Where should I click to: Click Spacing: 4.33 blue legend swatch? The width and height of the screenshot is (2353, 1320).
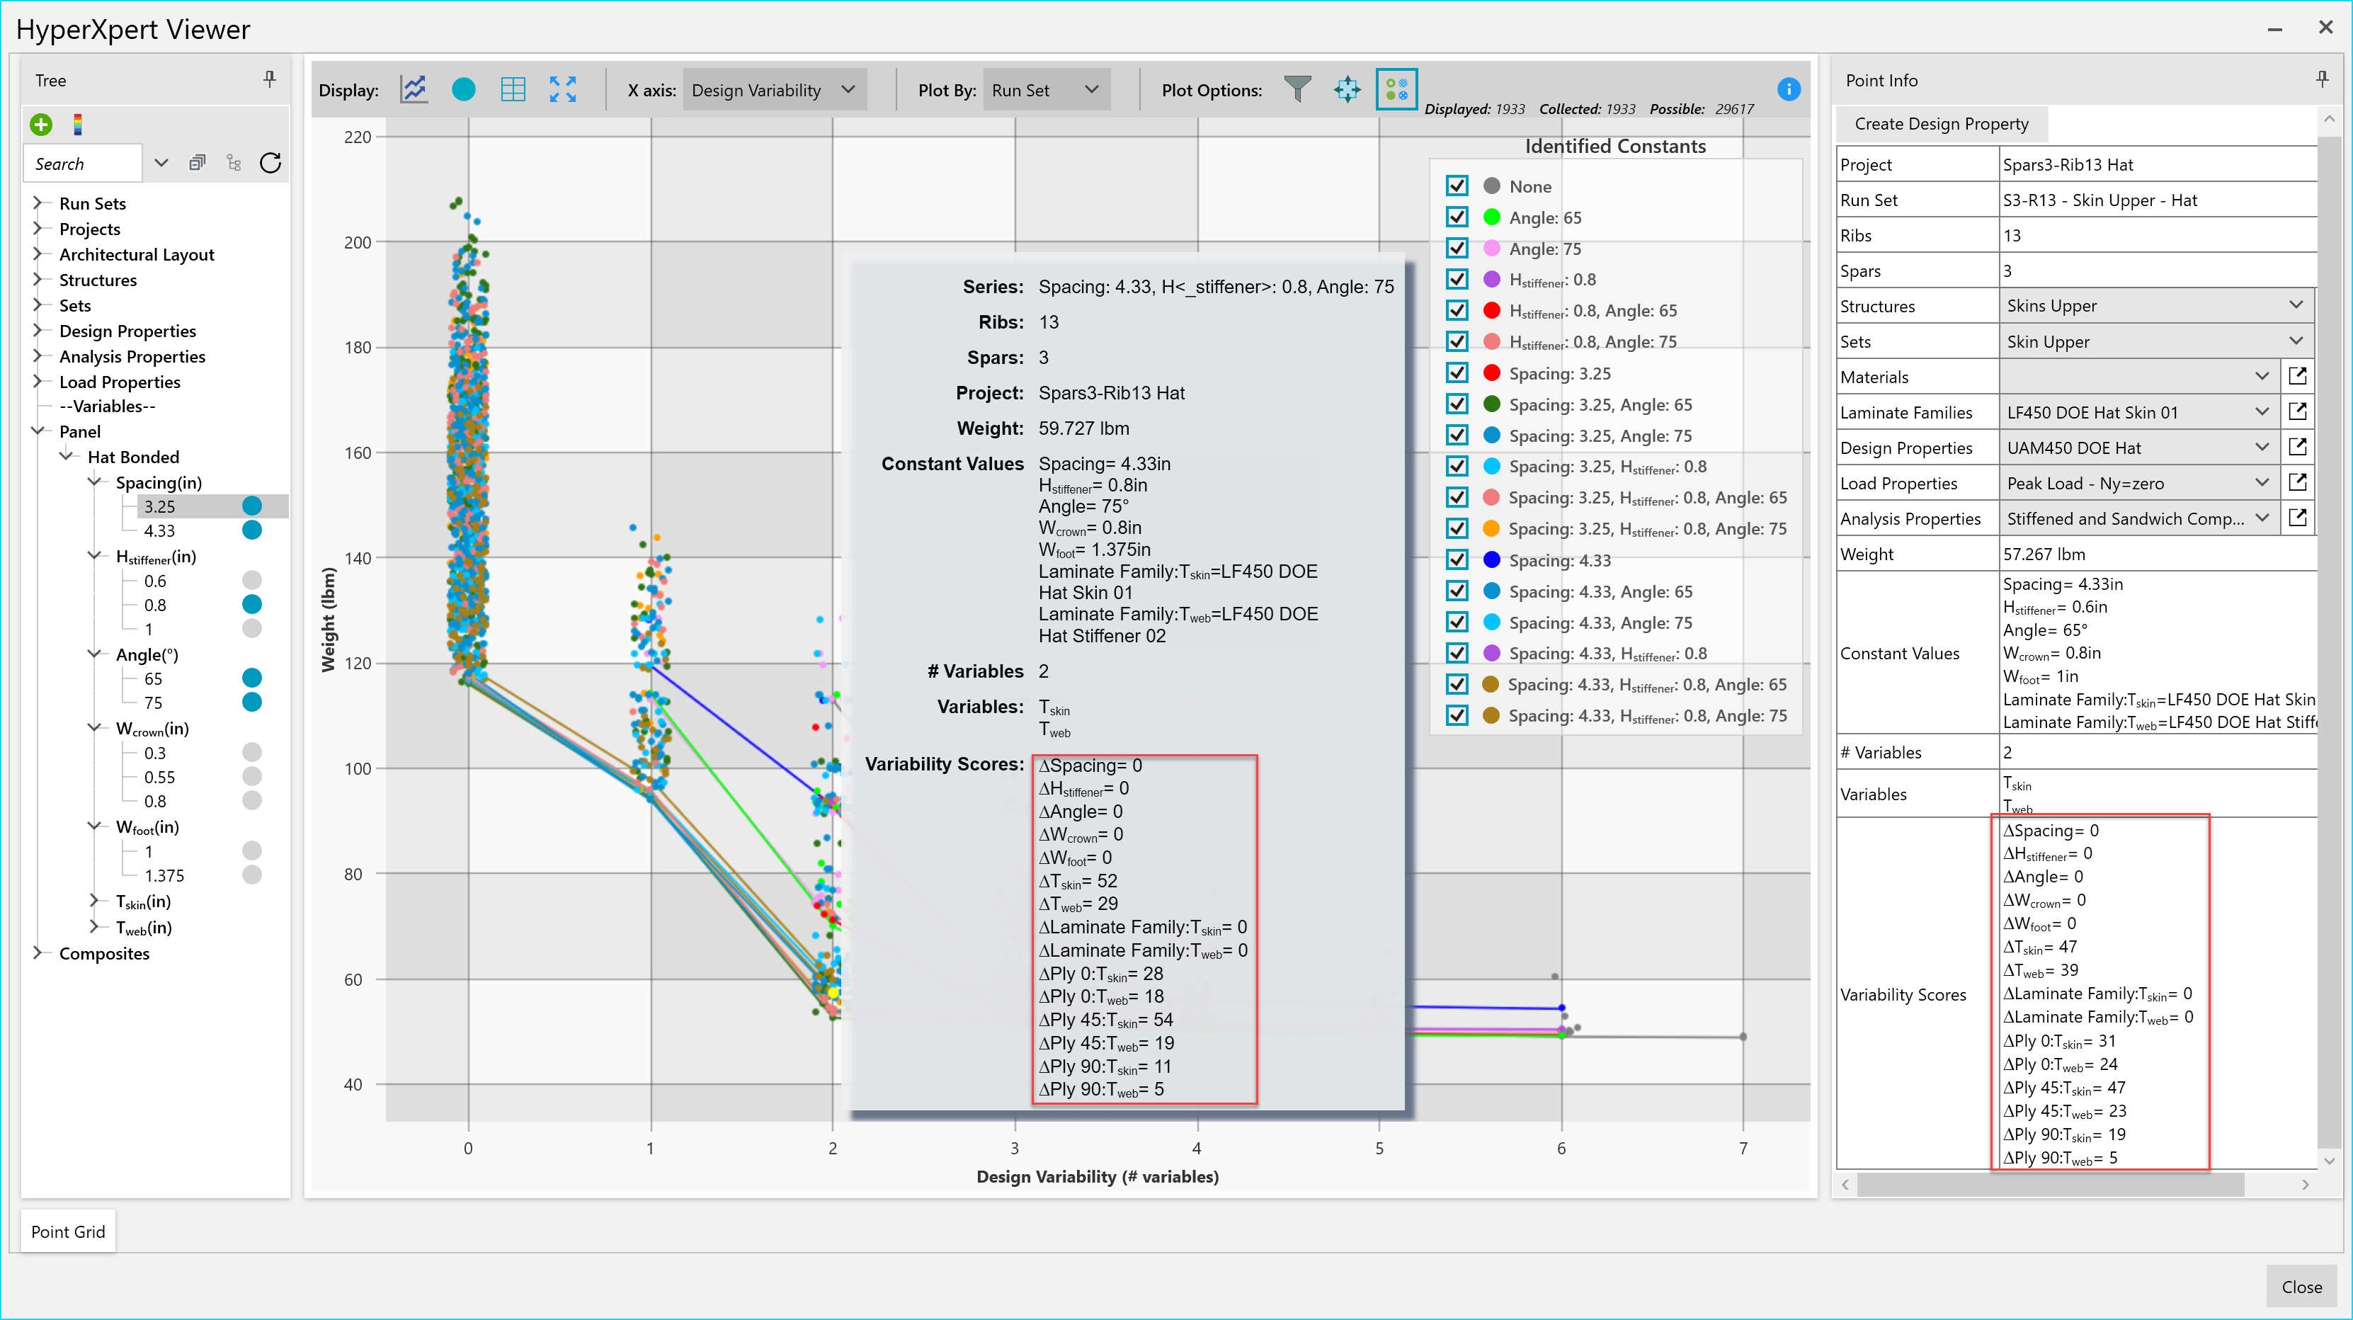pos(1492,560)
